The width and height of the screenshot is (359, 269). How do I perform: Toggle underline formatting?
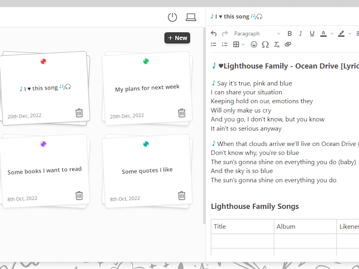(312, 34)
